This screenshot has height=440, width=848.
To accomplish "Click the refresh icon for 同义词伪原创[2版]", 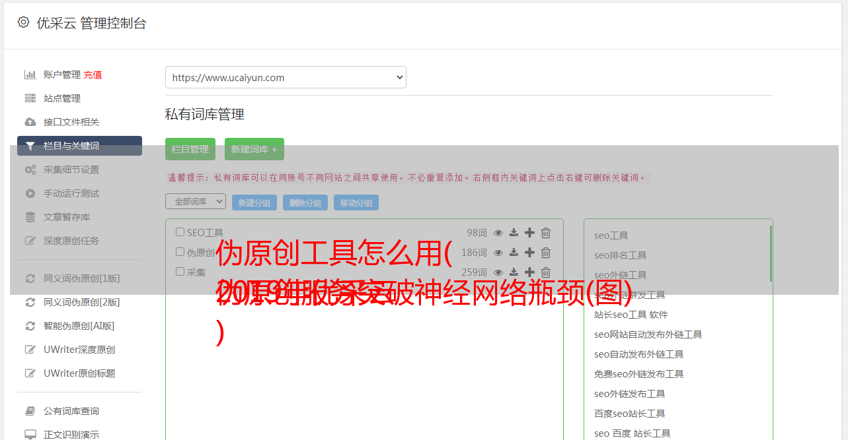I will pyautogui.click(x=30, y=302).
